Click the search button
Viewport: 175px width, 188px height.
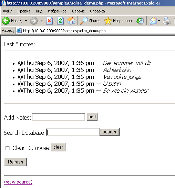point(110,132)
